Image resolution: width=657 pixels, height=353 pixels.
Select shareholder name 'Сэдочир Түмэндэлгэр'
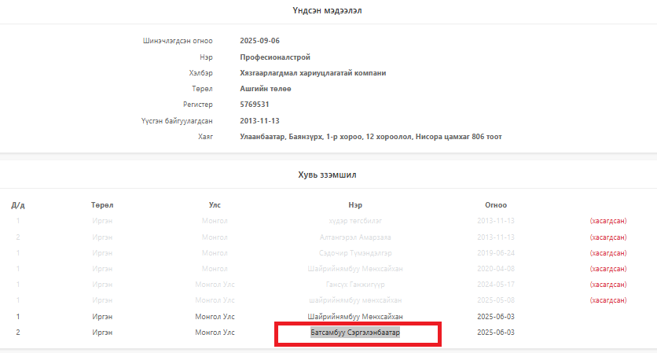(355, 253)
